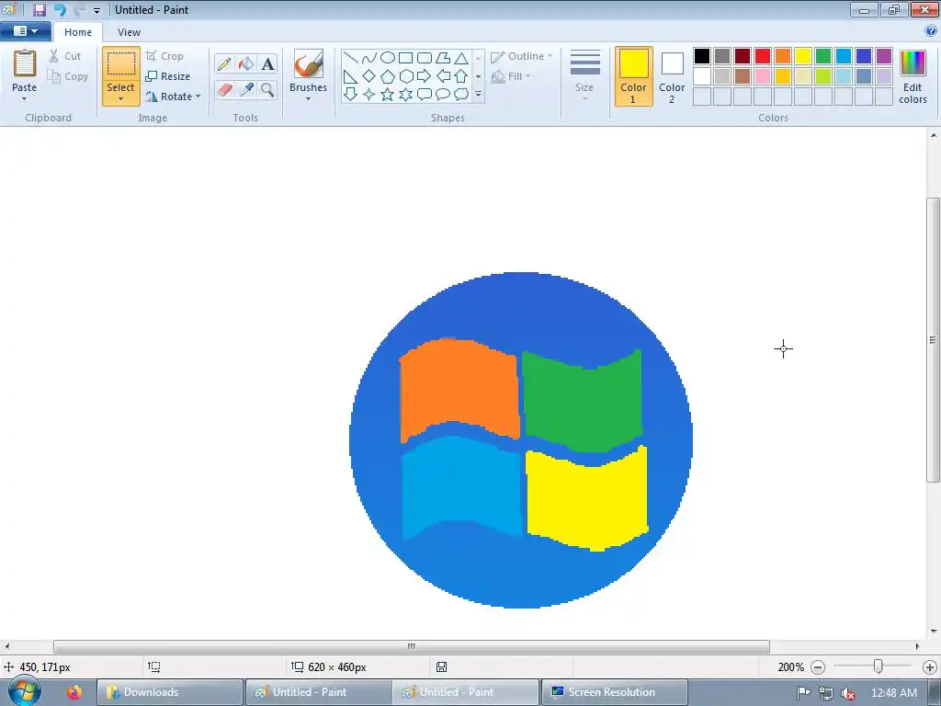Open the Paste dropdown arrow
This screenshot has width=941, height=706.
click(x=24, y=99)
